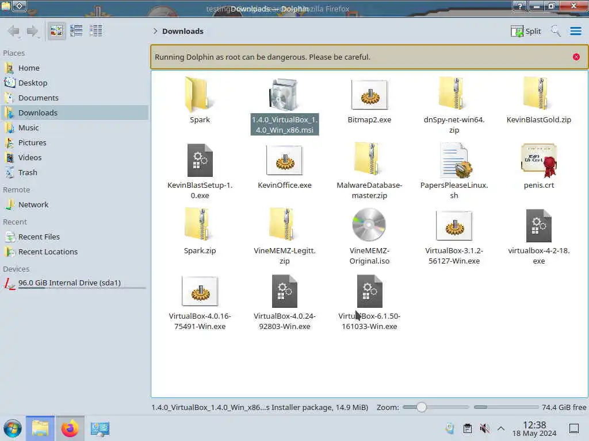
Task: Open the window menu icon in title bar
Action: click(x=6, y=6)
